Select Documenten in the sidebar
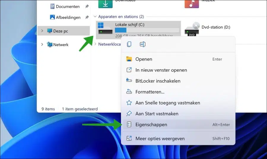Image resolution: width=267 pixels, height=159 pixels. pos(68,7)
